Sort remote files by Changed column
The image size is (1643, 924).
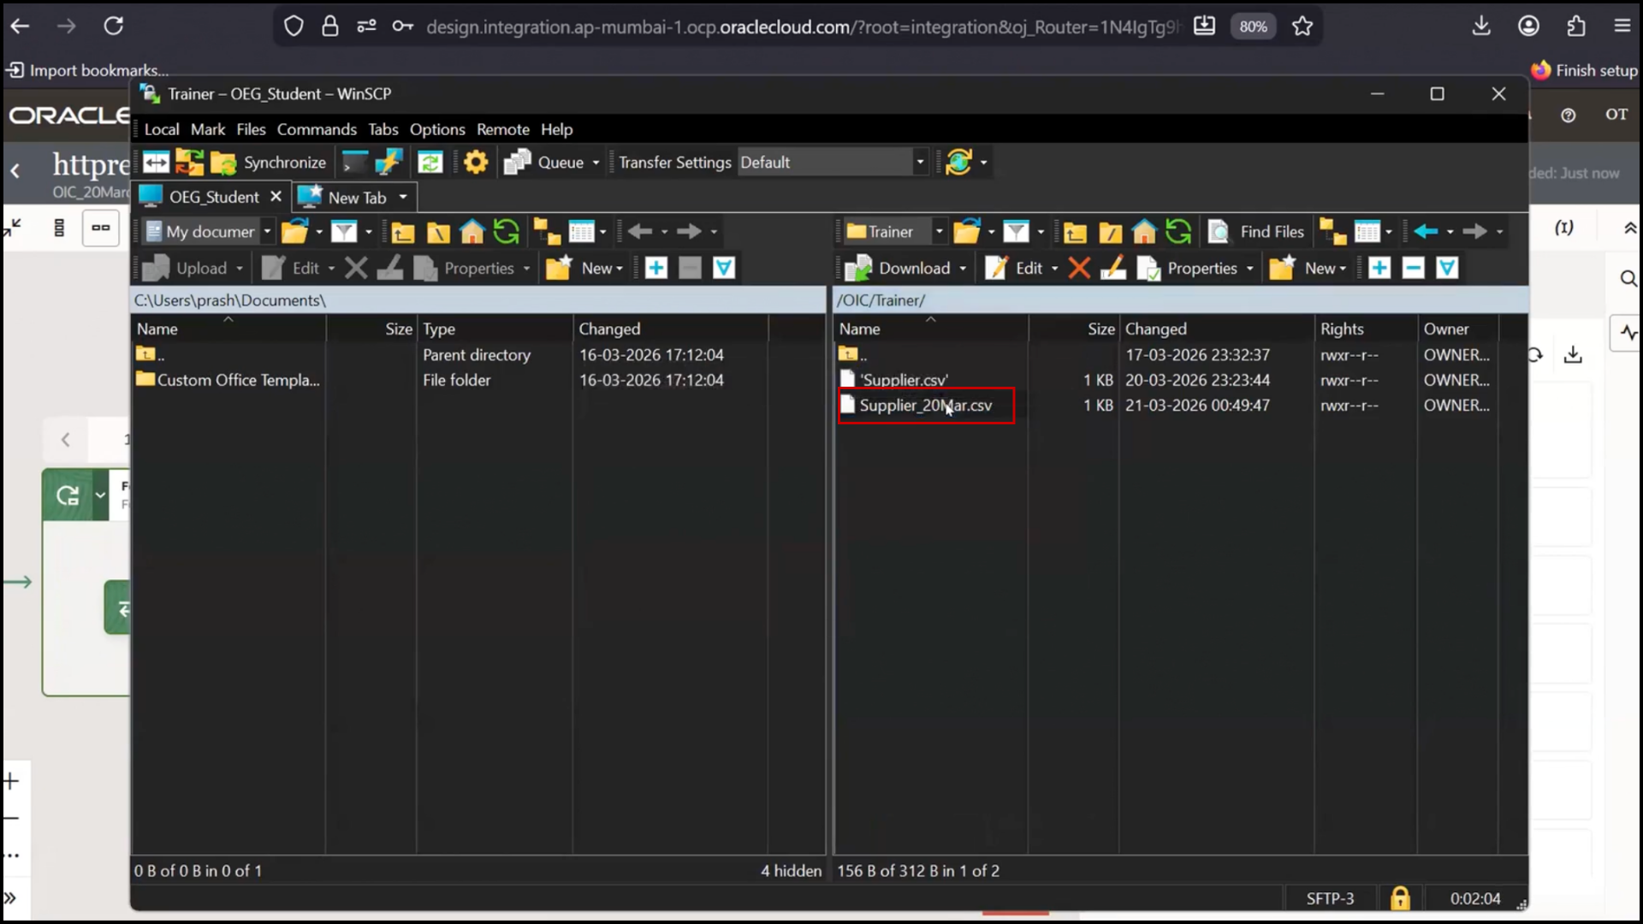[x=1155, y=329]
